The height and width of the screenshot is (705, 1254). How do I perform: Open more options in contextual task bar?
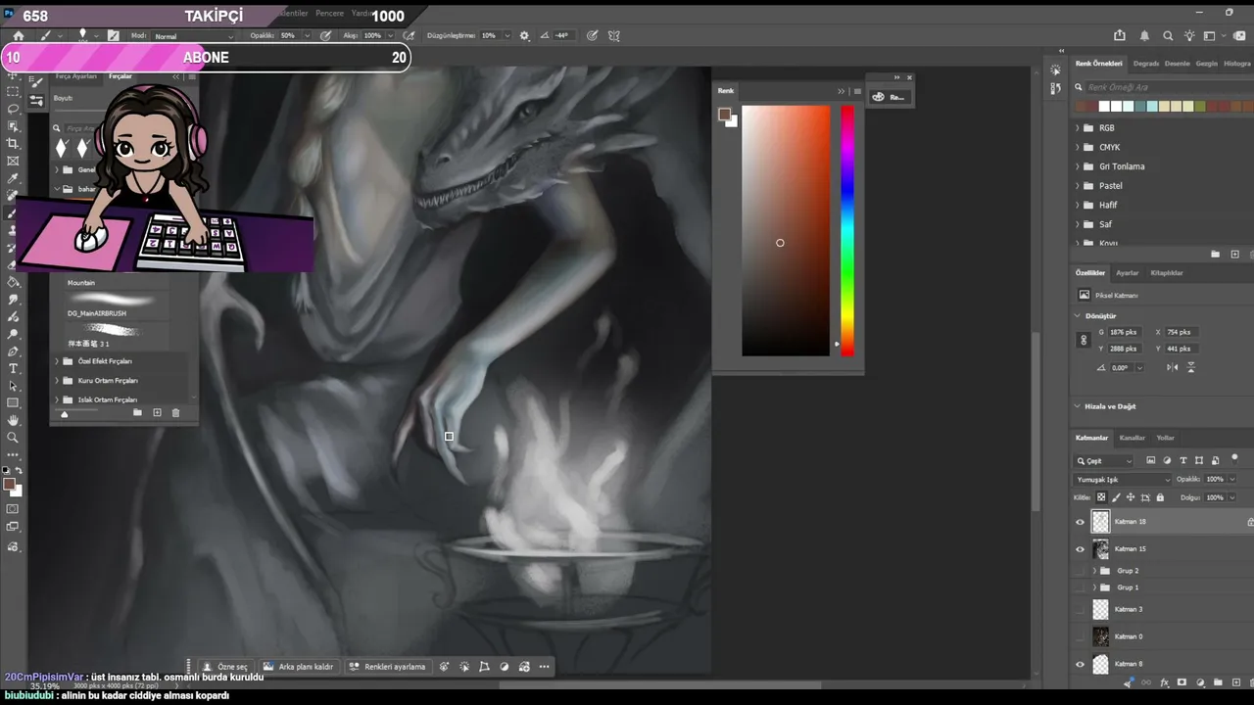tap(544, 667)
